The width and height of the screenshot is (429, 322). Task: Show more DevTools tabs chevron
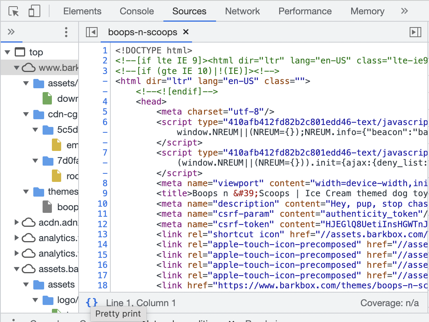404,11
